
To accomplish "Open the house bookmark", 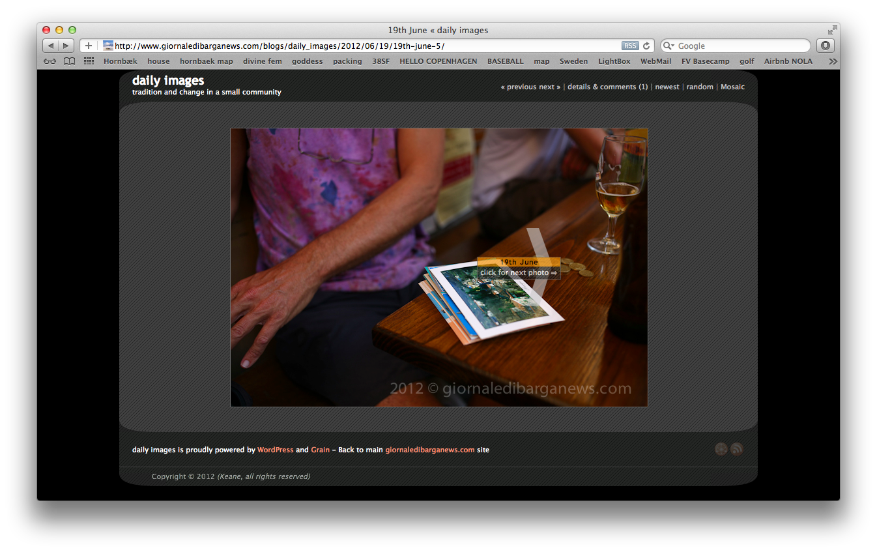I will [158, 61].
